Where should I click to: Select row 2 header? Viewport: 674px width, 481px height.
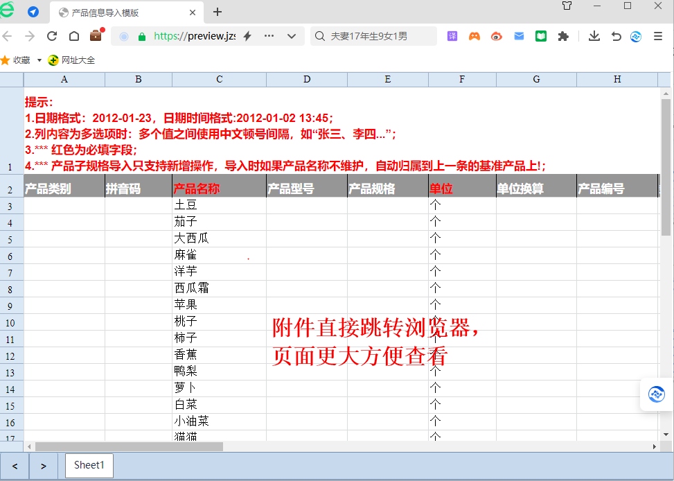click(x=12, y=186)
